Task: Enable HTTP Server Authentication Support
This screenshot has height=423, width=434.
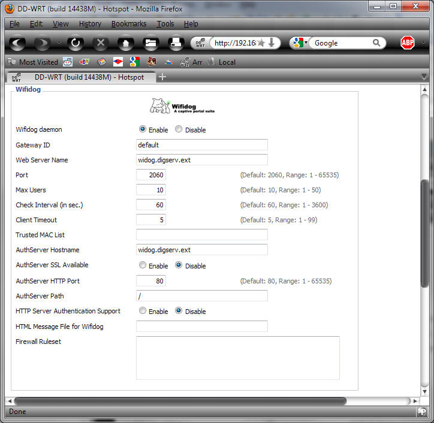Action: 143,311
